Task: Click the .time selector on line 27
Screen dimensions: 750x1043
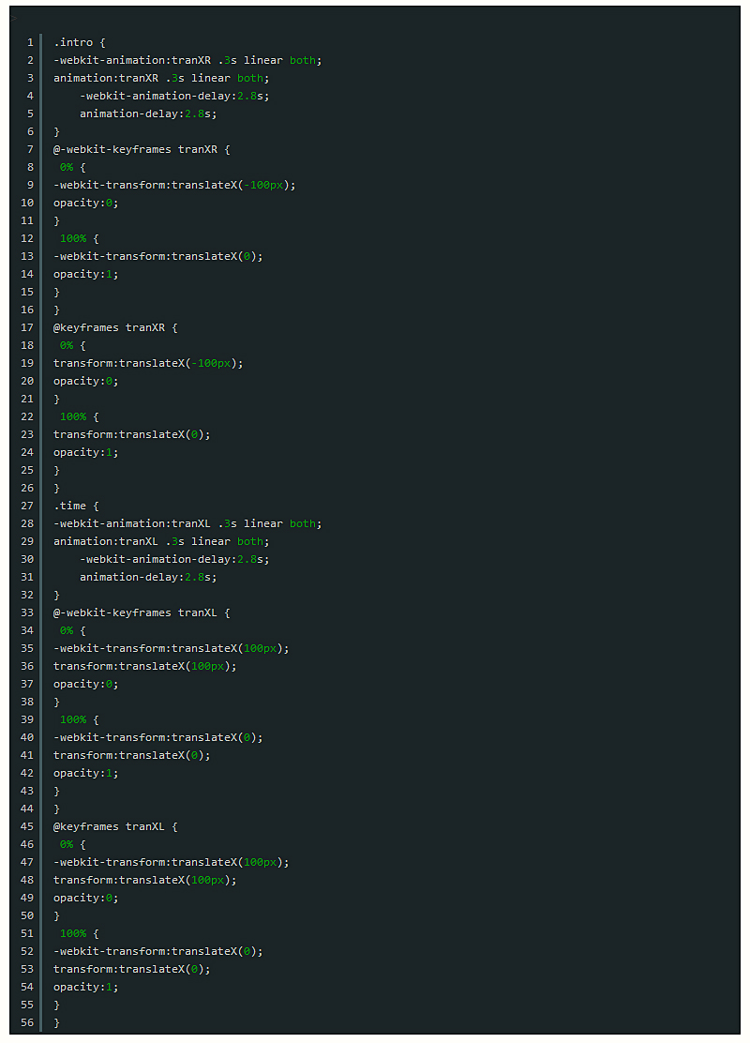Action: pyautogui.click(x=69, y=506)
